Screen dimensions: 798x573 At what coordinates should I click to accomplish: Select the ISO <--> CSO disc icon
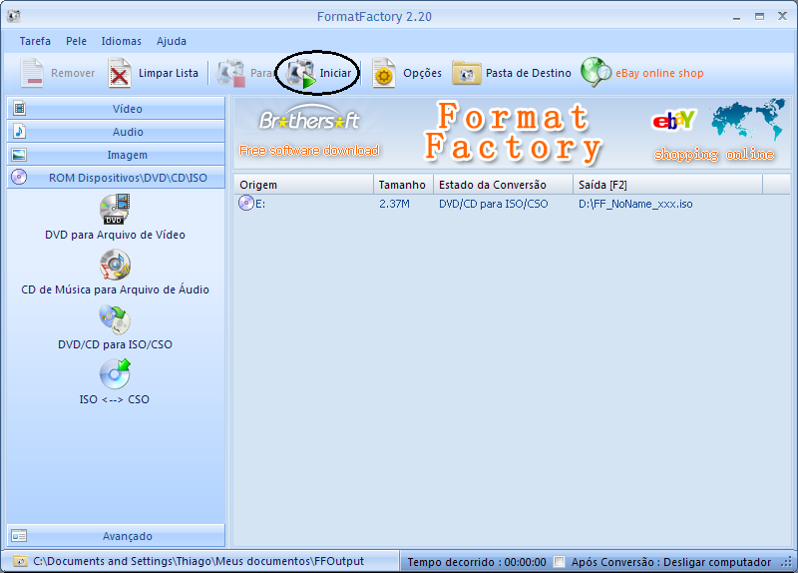click(115, 374)
